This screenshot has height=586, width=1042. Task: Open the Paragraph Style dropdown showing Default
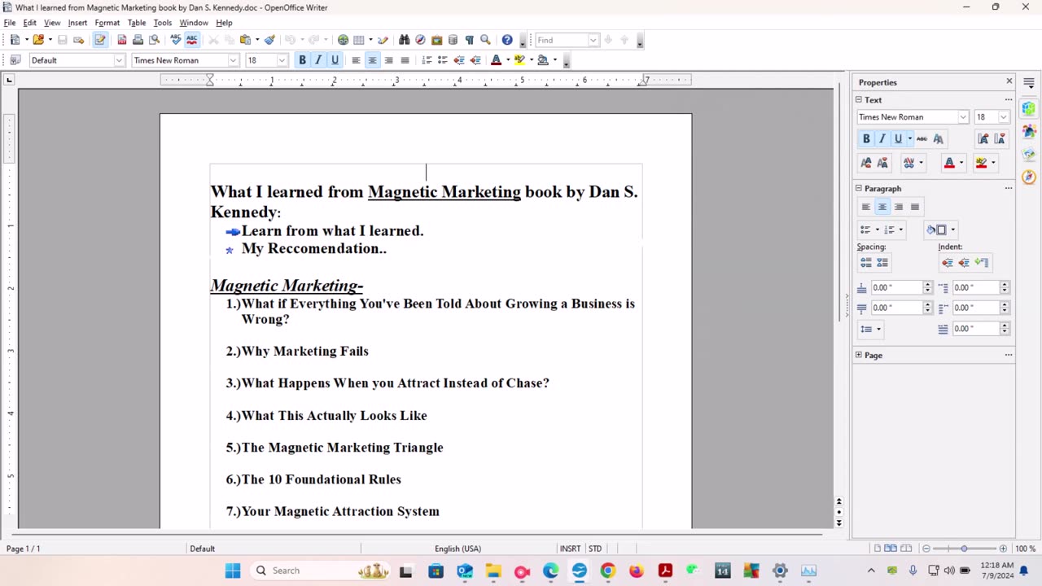[119, 59]
